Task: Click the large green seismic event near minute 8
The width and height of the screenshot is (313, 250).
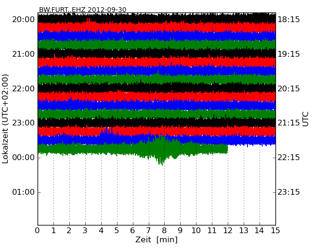Action: click(x=162, y=150)
